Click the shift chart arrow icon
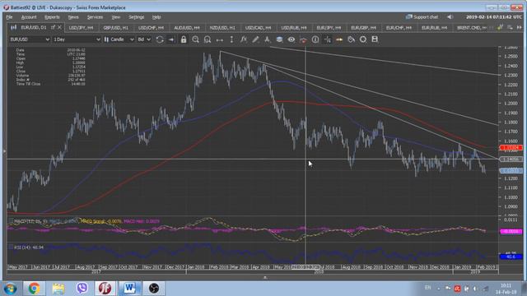527x296 pixels. 171,39
